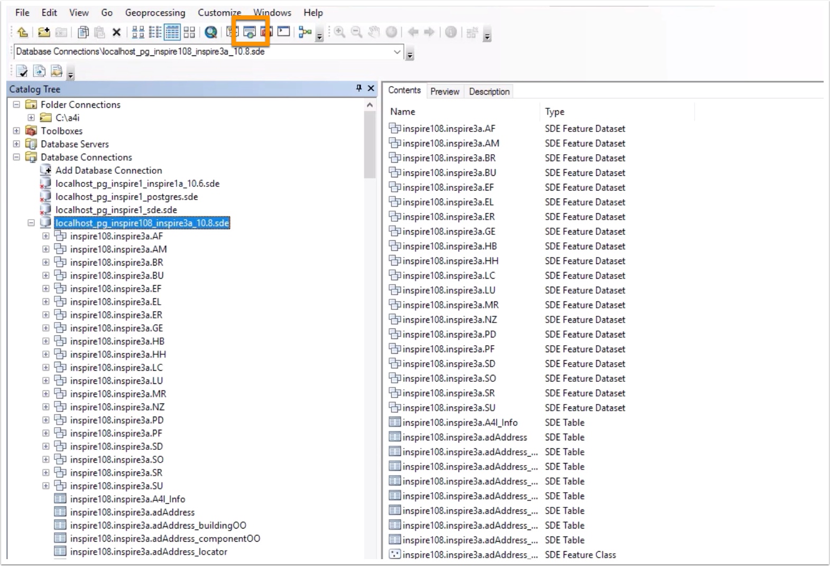Click the Full Extent globe icon
The width and height of the screenshot is (830, 566).
point(391,33)
